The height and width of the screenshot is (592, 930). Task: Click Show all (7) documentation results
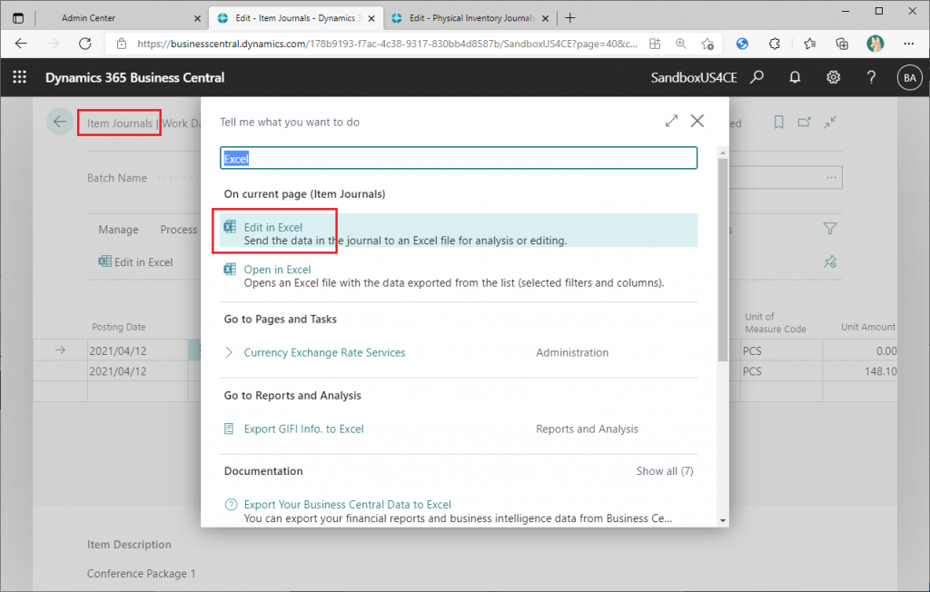664,471
